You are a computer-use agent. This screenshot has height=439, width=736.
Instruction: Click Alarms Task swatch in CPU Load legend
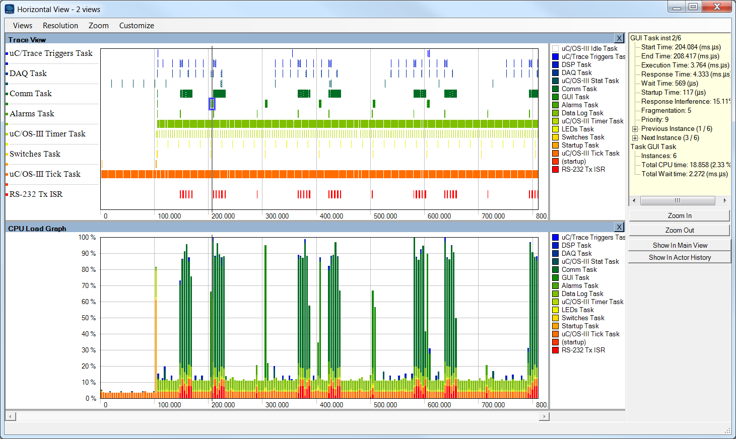click(x=555, y=286)
